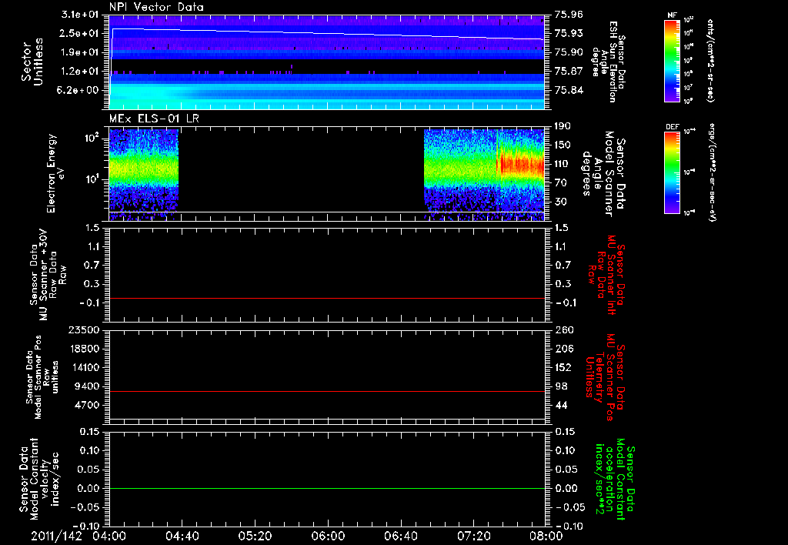Click the "190" scanner angle tick
Screen dimensions: 788x545
tap(563, 126)
